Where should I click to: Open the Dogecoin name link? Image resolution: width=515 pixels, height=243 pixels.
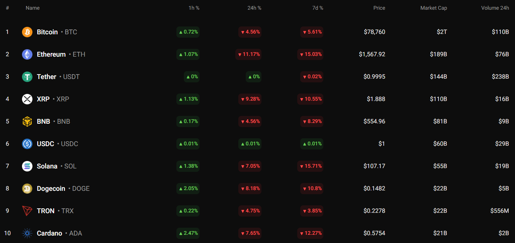(51, 189)
